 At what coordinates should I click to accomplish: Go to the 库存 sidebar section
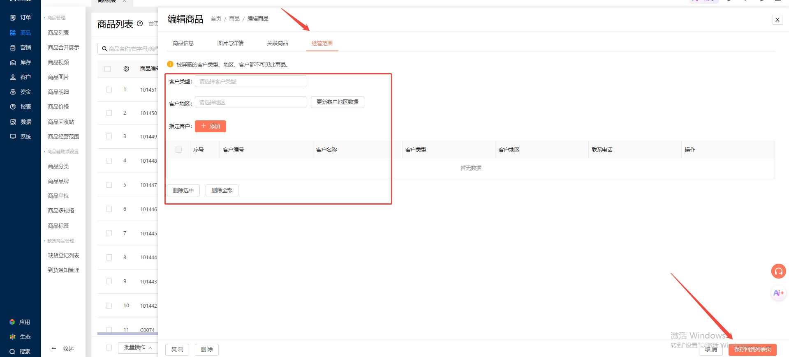point(20,62)
